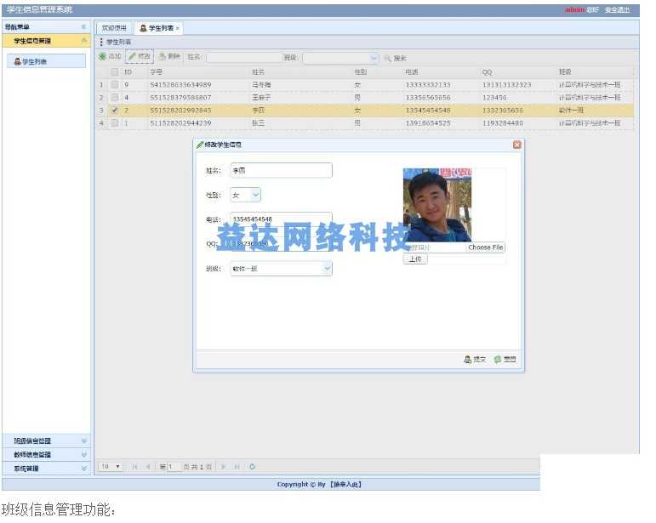Open the gender dropdown in dialog
Image resolution: width=656 pixels, height=523 pixels.
255,195
